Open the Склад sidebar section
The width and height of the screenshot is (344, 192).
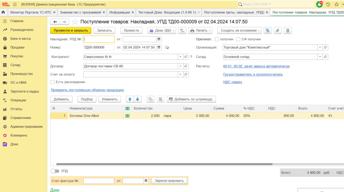(15, 65)
